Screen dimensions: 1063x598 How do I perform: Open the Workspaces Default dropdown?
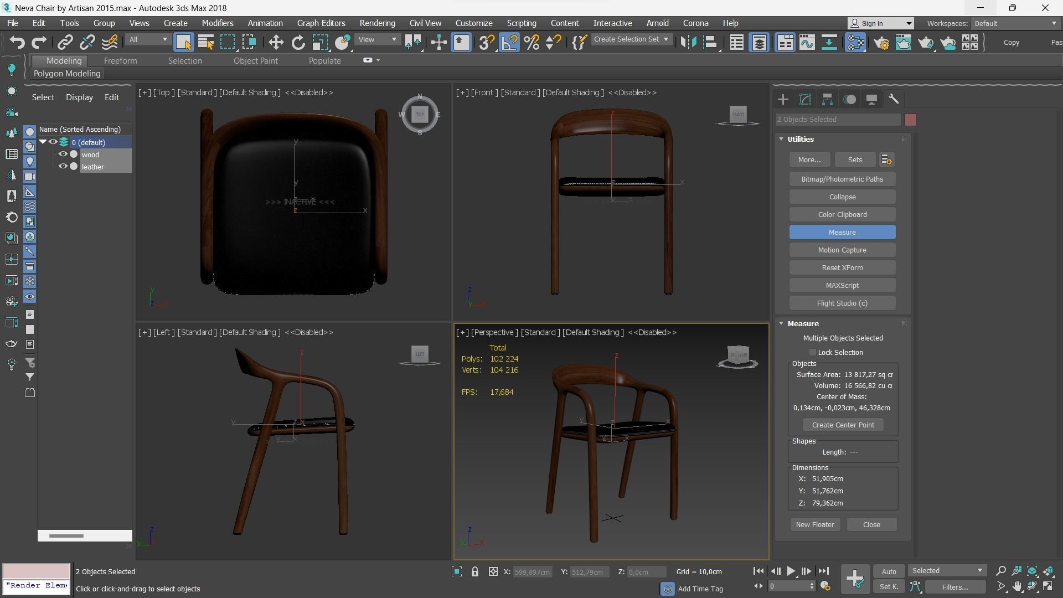pyautogui.click(x=1015, y=23)
